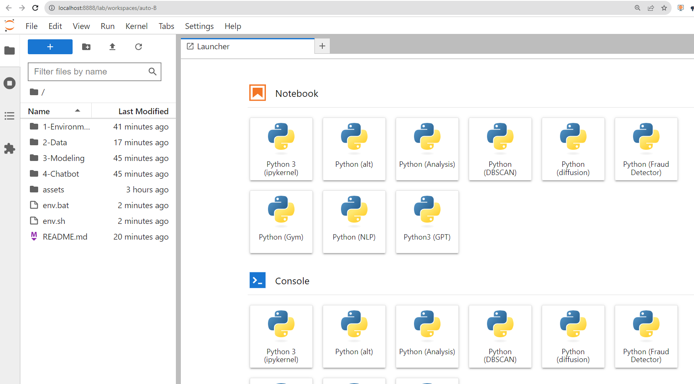Open the View menu

pyautogui.click(x=81, y=26)
